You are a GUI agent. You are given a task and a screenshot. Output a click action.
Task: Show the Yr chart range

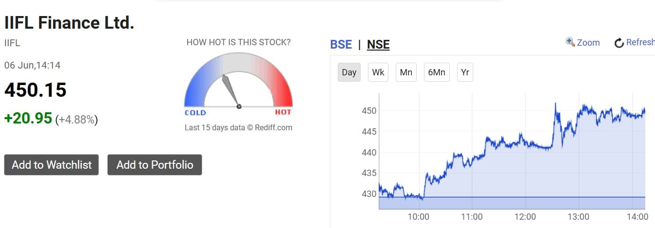click(465, 72)
